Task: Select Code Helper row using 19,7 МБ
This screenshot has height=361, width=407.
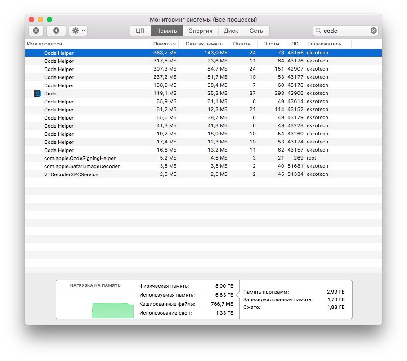Action: point(203,134)
